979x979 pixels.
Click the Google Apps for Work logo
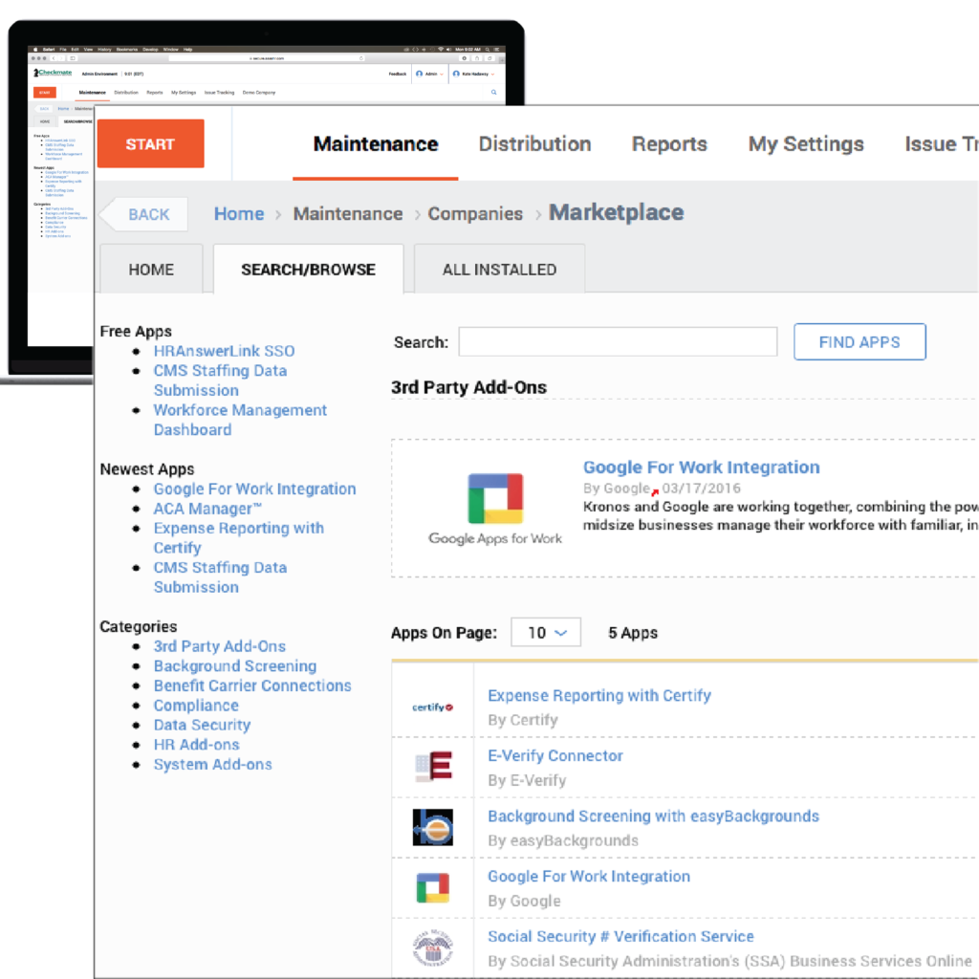494,497
